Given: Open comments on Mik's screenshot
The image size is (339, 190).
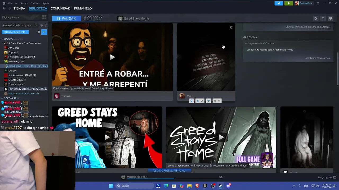Looking at the screenshot, I should pos(217,101).
